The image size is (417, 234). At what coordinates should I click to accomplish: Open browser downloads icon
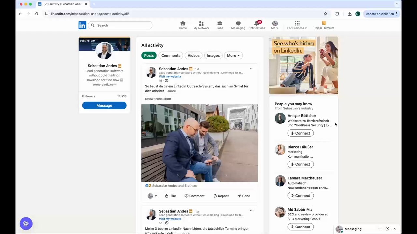tap(349, 14)
